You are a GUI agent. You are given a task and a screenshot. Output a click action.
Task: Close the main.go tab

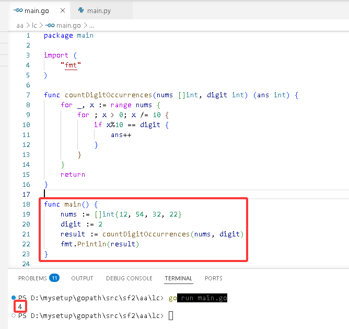pyautogui.click(x=63, y=10)
